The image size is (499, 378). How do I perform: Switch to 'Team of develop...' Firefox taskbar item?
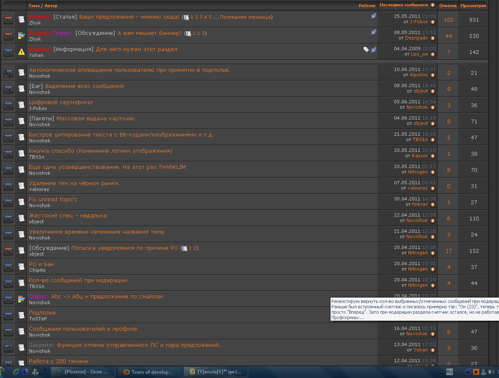(x=149, y=372)
